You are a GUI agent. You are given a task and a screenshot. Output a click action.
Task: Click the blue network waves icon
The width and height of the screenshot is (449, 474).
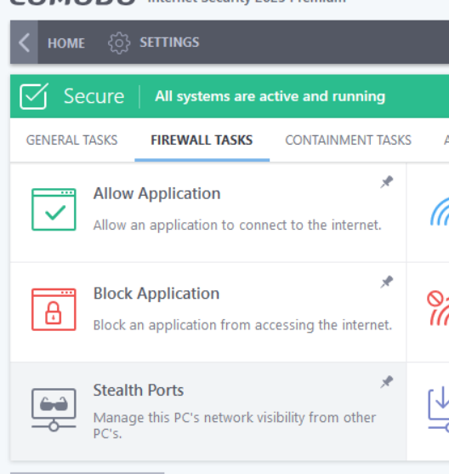(440, 211)
